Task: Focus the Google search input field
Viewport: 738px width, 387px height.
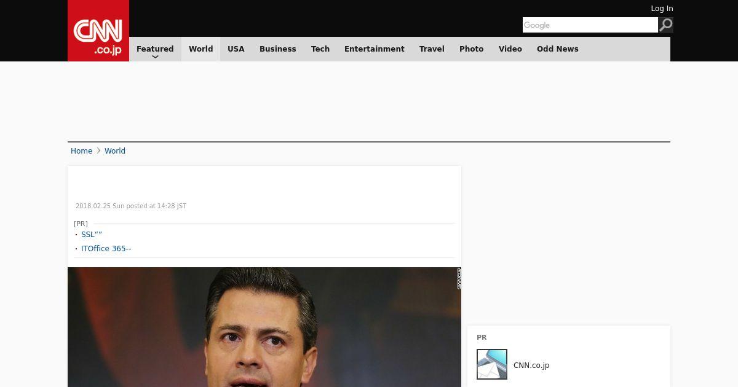Action: 590,25
